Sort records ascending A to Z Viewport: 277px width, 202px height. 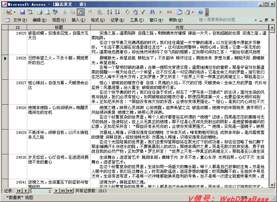[x=110, y=12]
